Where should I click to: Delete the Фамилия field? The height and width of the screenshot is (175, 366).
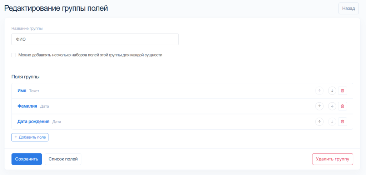(342, 106)
